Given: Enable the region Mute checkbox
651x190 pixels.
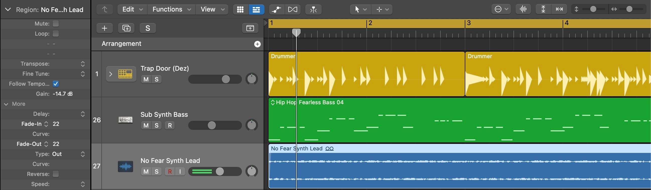Looking at the screenshot, I should (x=56, y=24).
